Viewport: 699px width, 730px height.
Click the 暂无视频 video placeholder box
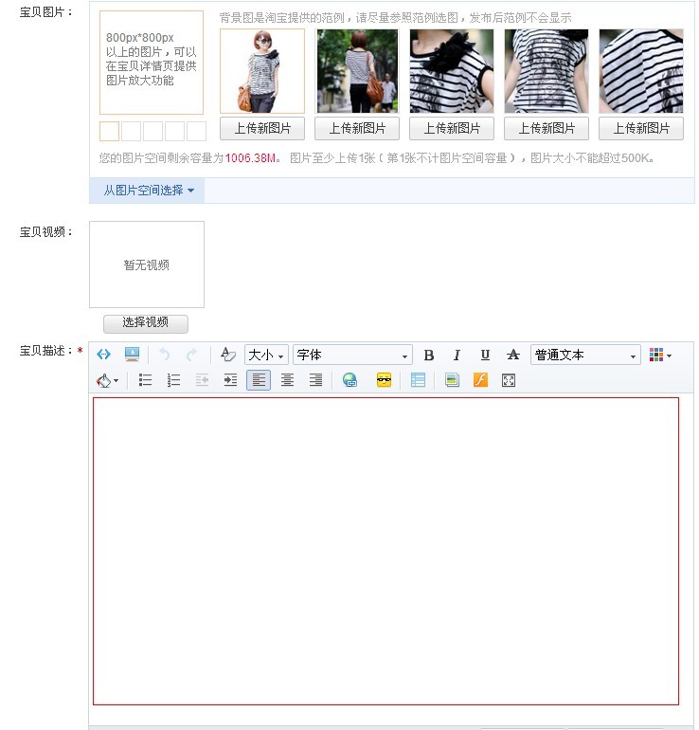[147, 265]
